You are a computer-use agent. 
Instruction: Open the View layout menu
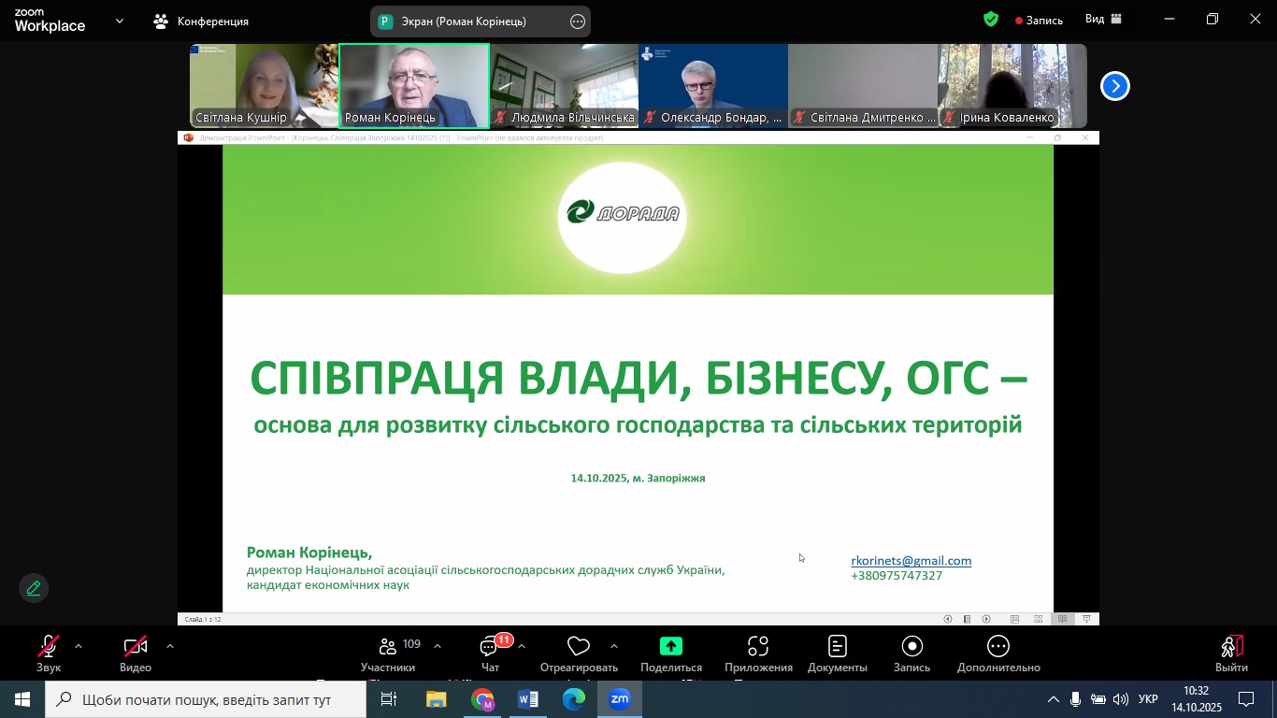[1103, 20]
